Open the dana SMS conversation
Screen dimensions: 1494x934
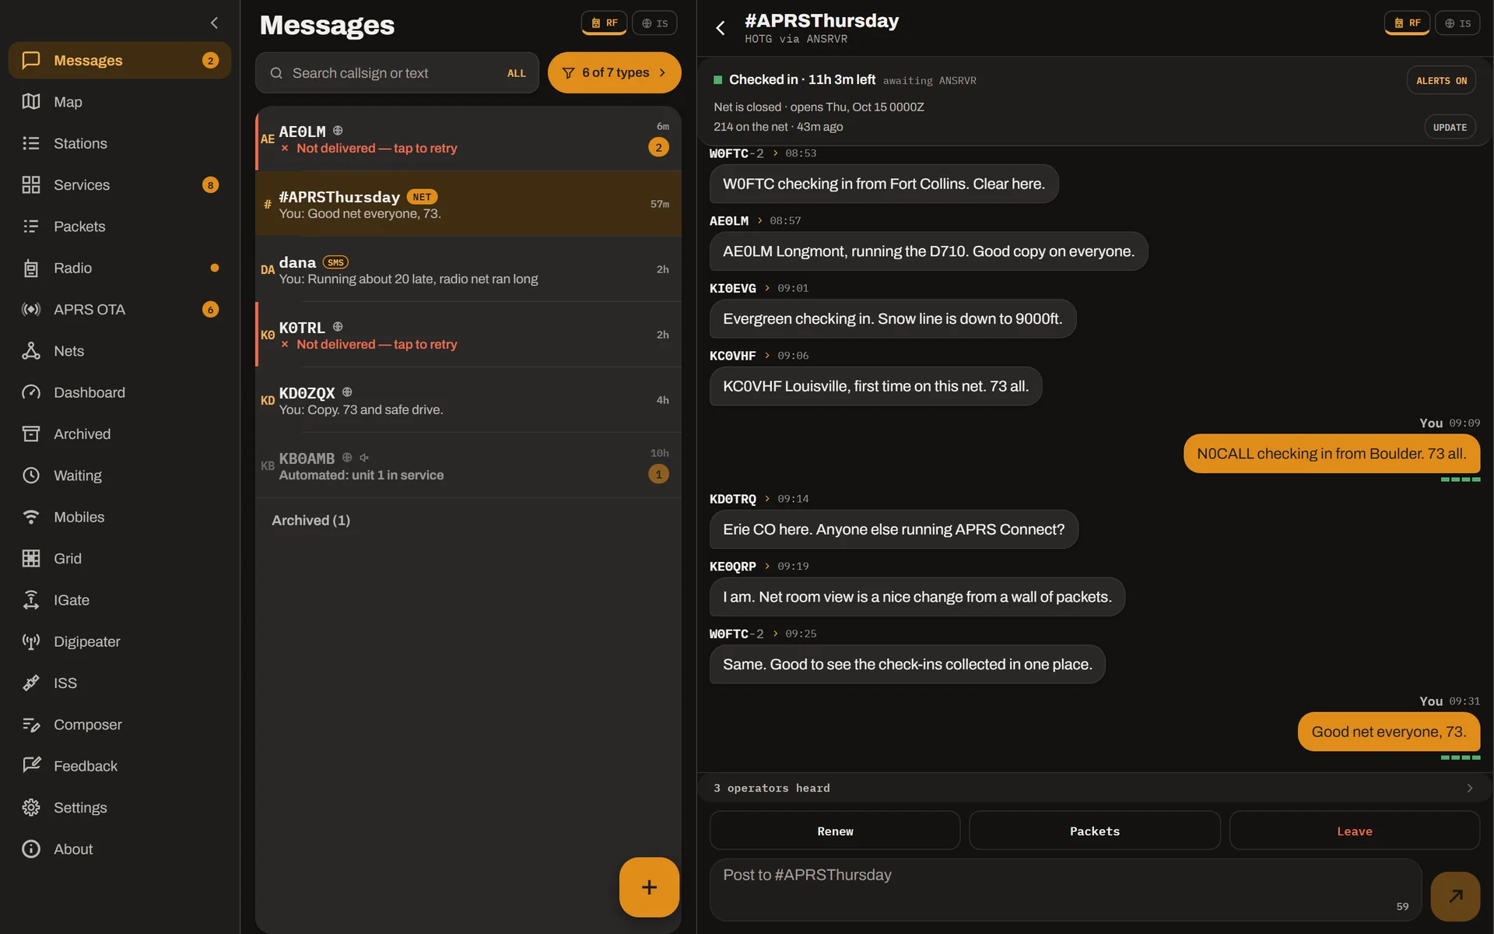point(468,269)
